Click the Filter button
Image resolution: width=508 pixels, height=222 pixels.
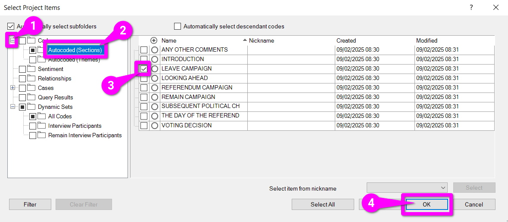(30, 204)
